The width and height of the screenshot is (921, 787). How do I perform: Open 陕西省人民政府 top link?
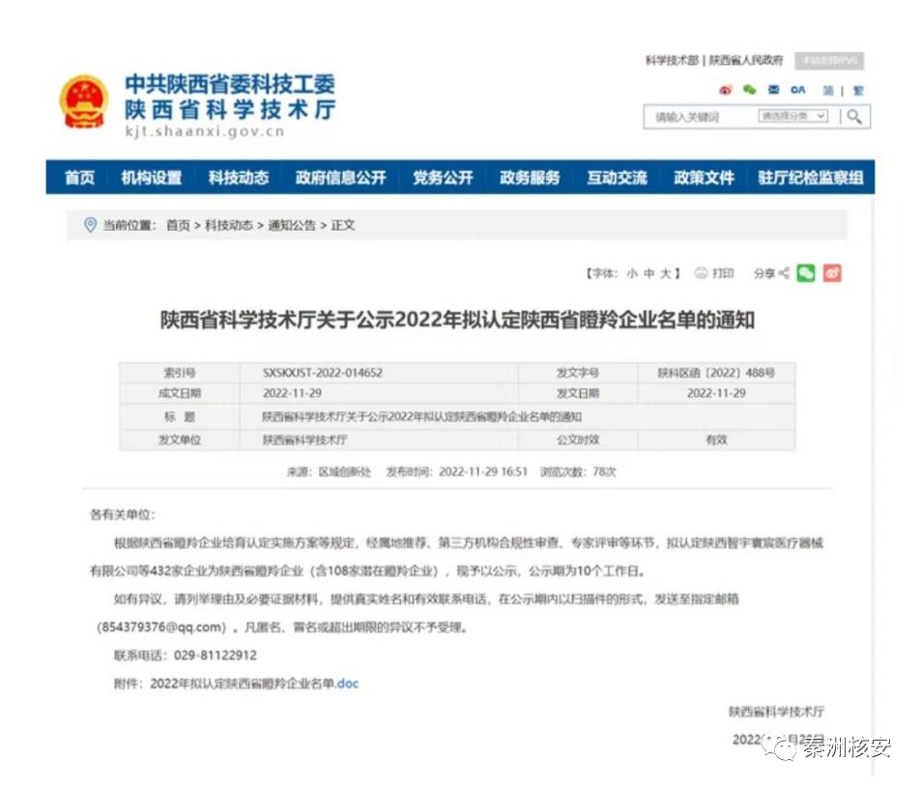pos(746,61)
